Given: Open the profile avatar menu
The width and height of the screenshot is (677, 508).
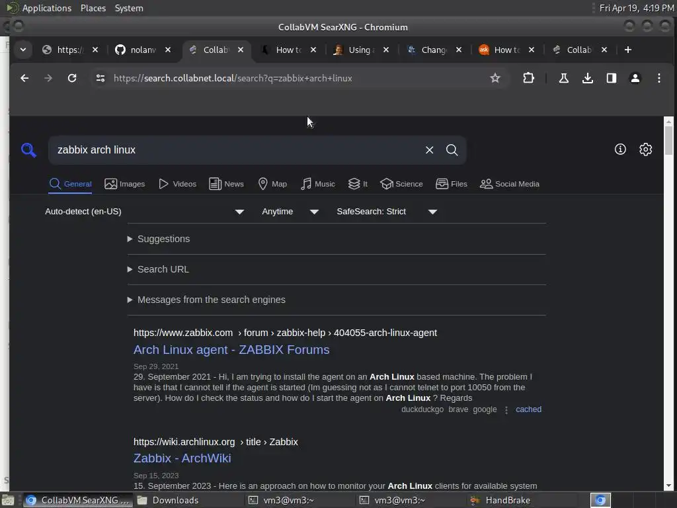Looking at the screenshot, I should pos(635,78).
